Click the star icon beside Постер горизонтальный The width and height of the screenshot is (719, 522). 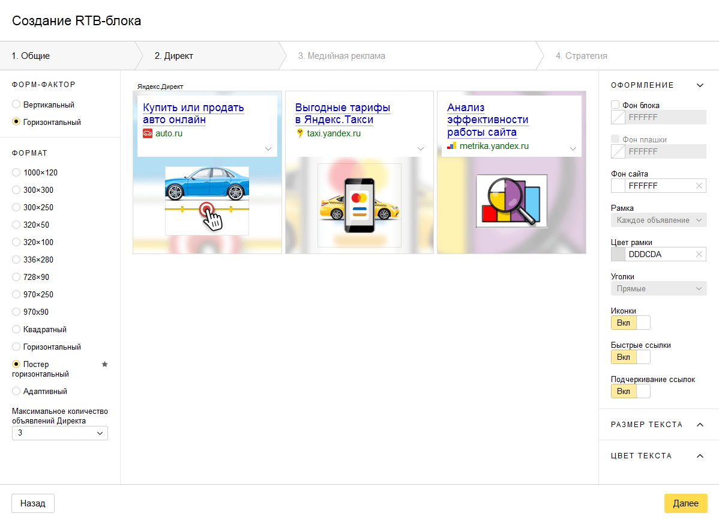(x=104, y=364)
